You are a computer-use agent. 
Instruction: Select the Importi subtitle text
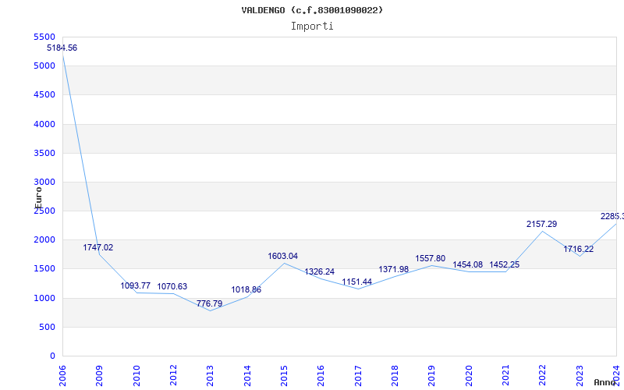tap(312, 27)
